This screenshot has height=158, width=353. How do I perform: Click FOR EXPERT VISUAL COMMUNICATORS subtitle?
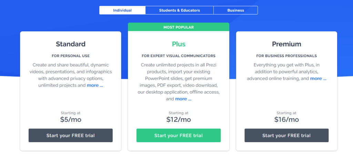point(179,56)
